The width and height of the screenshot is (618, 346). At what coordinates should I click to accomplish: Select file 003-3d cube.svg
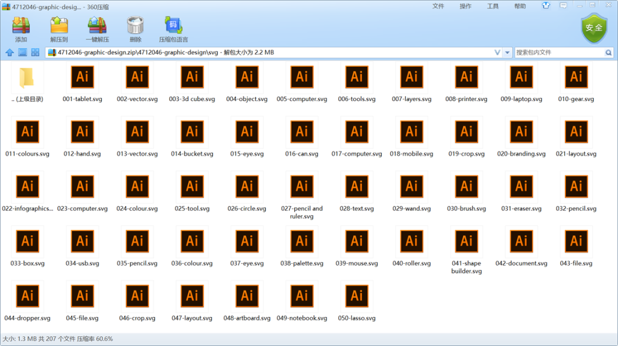click(x=192, y=83)
